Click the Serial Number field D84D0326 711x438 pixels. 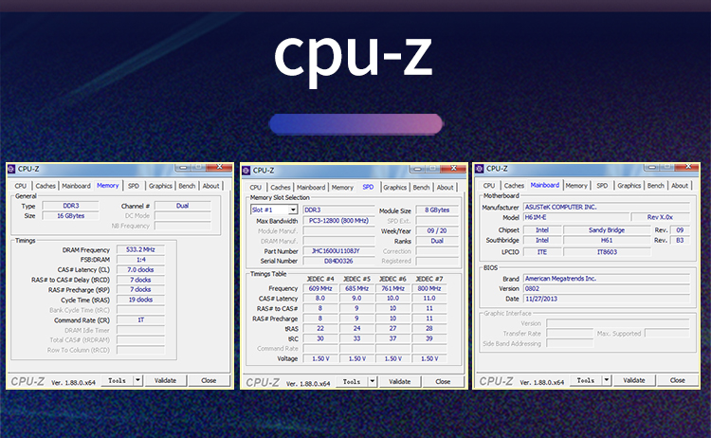pyautogui.click(x=338, y=261)
